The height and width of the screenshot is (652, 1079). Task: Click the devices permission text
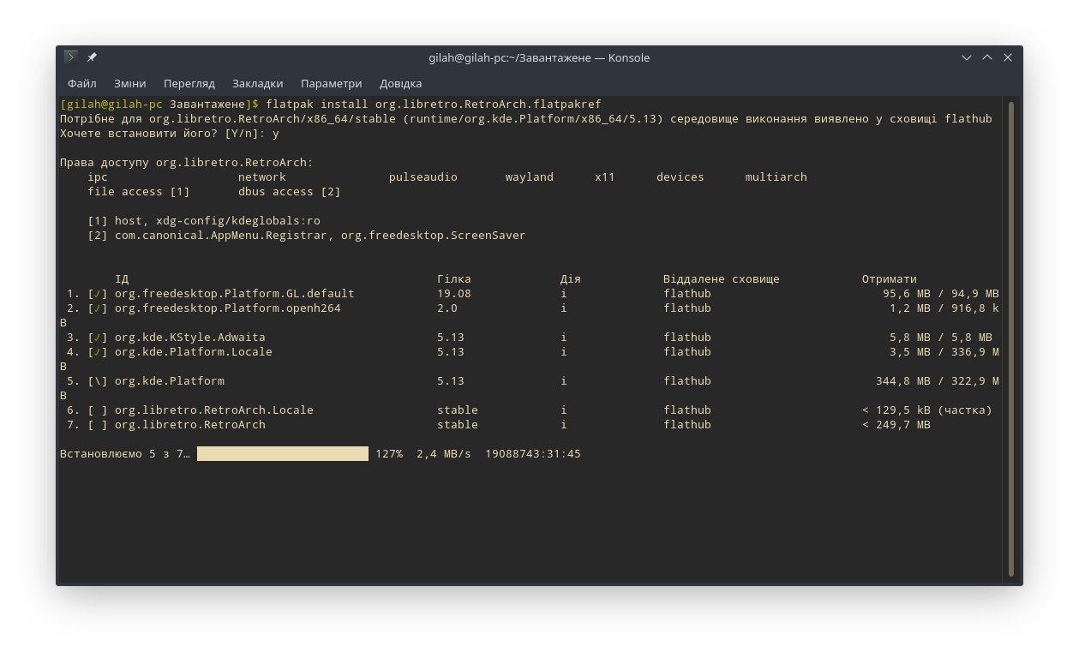680,176
